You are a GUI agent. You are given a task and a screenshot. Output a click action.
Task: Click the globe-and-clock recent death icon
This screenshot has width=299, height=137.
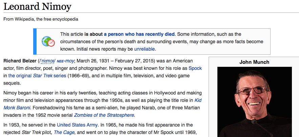48,42
